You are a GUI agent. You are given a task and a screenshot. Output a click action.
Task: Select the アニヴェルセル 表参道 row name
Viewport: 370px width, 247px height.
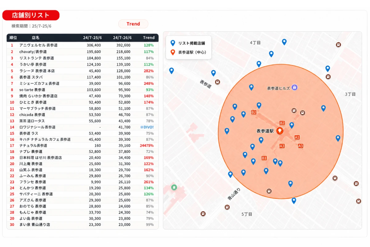click(39, 45)
